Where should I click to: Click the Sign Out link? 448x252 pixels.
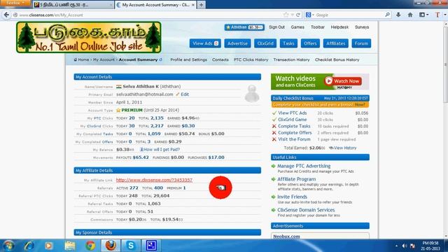tap(276, 27)
